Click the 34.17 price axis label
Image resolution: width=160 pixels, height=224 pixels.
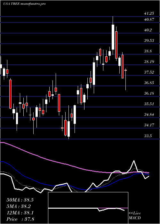click(149, 125)
